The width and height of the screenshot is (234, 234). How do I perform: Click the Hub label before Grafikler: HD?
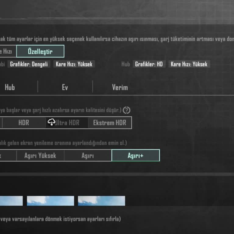tap(126, 64)
